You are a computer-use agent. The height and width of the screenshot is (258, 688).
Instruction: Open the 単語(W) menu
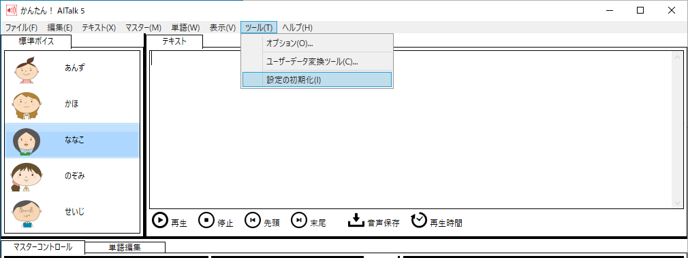click(x=185, y=28)
